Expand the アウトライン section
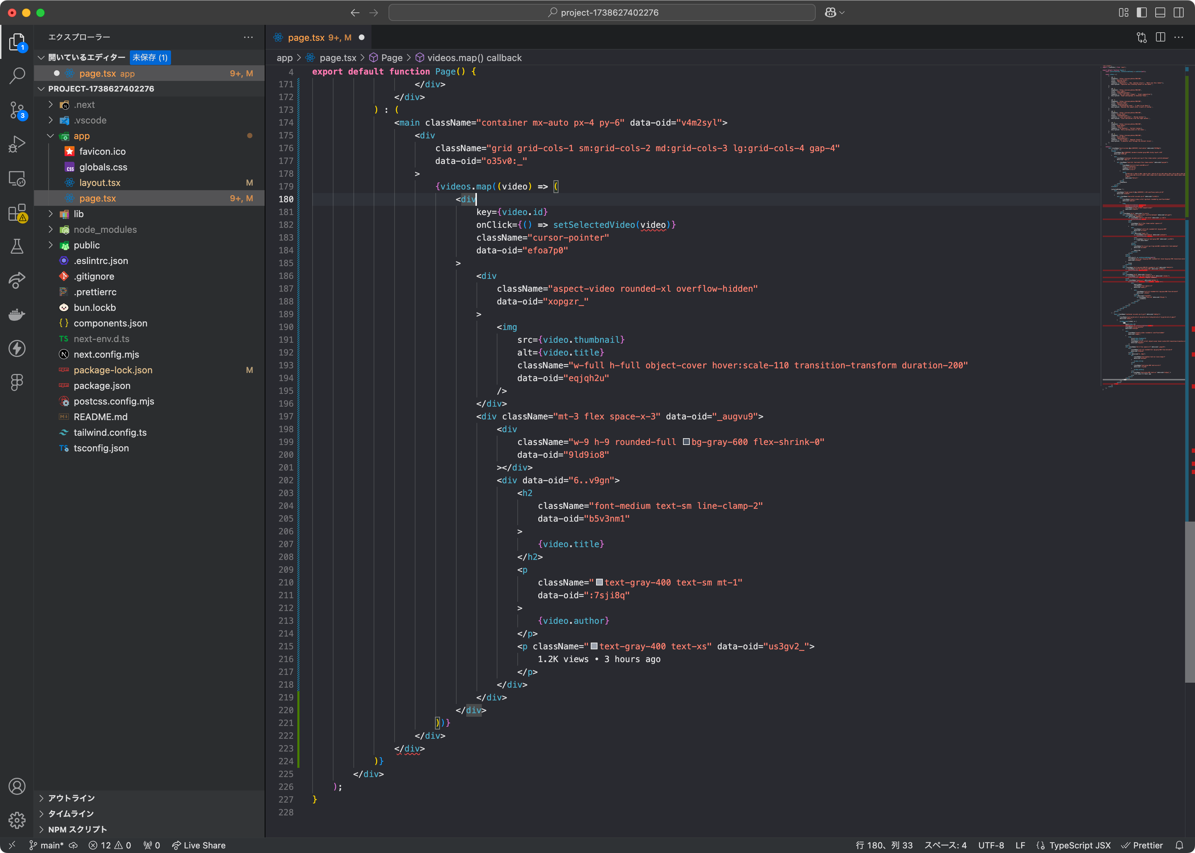The width and height of the screenshot is (1195, 853). pos(41,798)
